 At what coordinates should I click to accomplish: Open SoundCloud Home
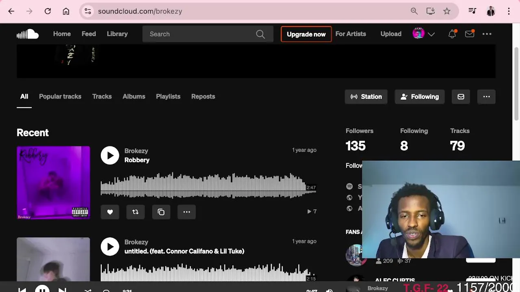(x=62, y=34)
